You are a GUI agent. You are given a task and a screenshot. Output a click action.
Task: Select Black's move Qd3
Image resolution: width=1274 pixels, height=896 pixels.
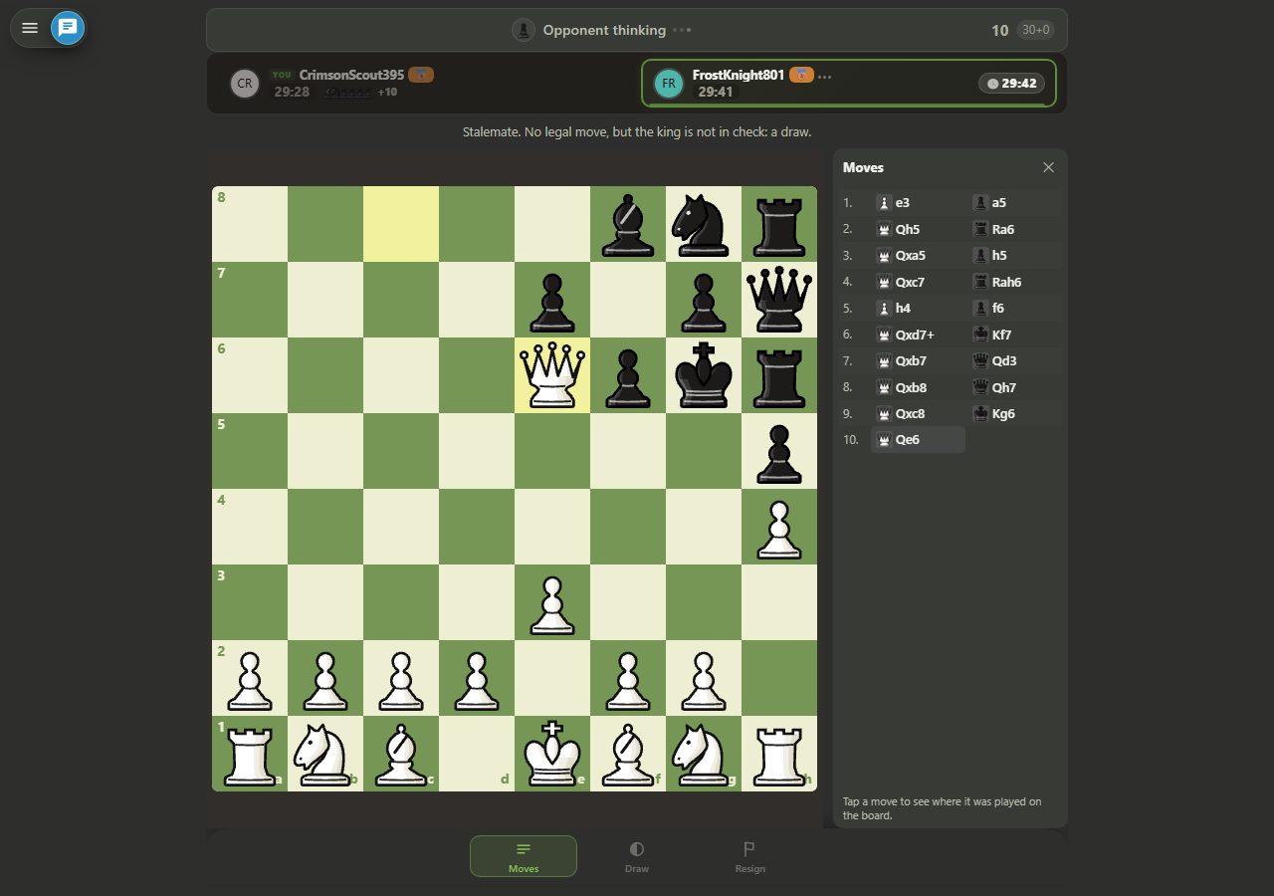click(1014, 360)
